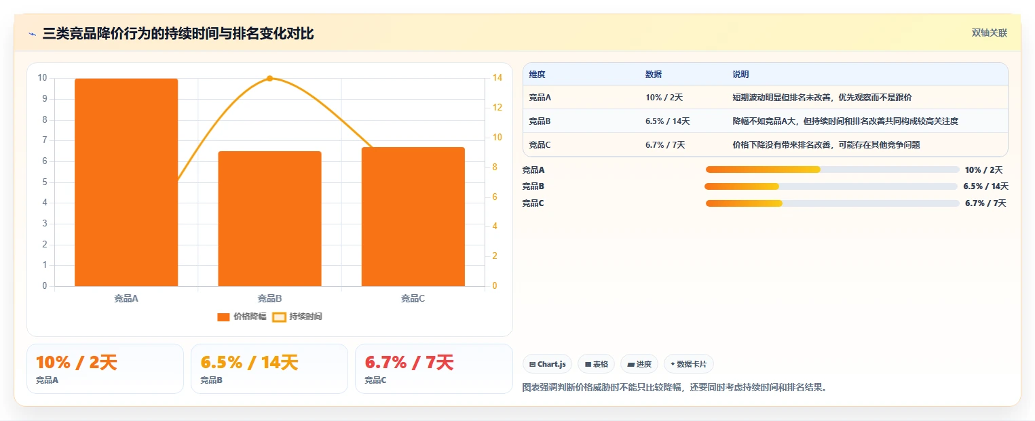Open the 10% / 2天 data card
The width and height of the screenshot is (1035, 421).
[x=105, y=369]
